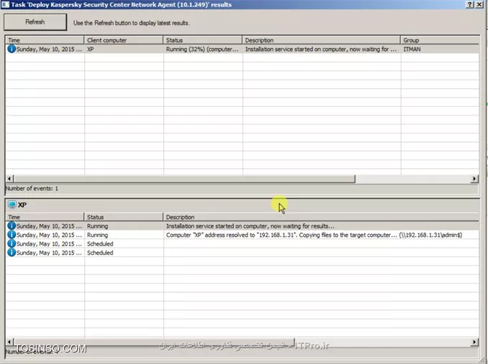The height and width of the screenshot is (364, 488).
Task: Click the window title bar icon
Action: click(x=5, y=4)
